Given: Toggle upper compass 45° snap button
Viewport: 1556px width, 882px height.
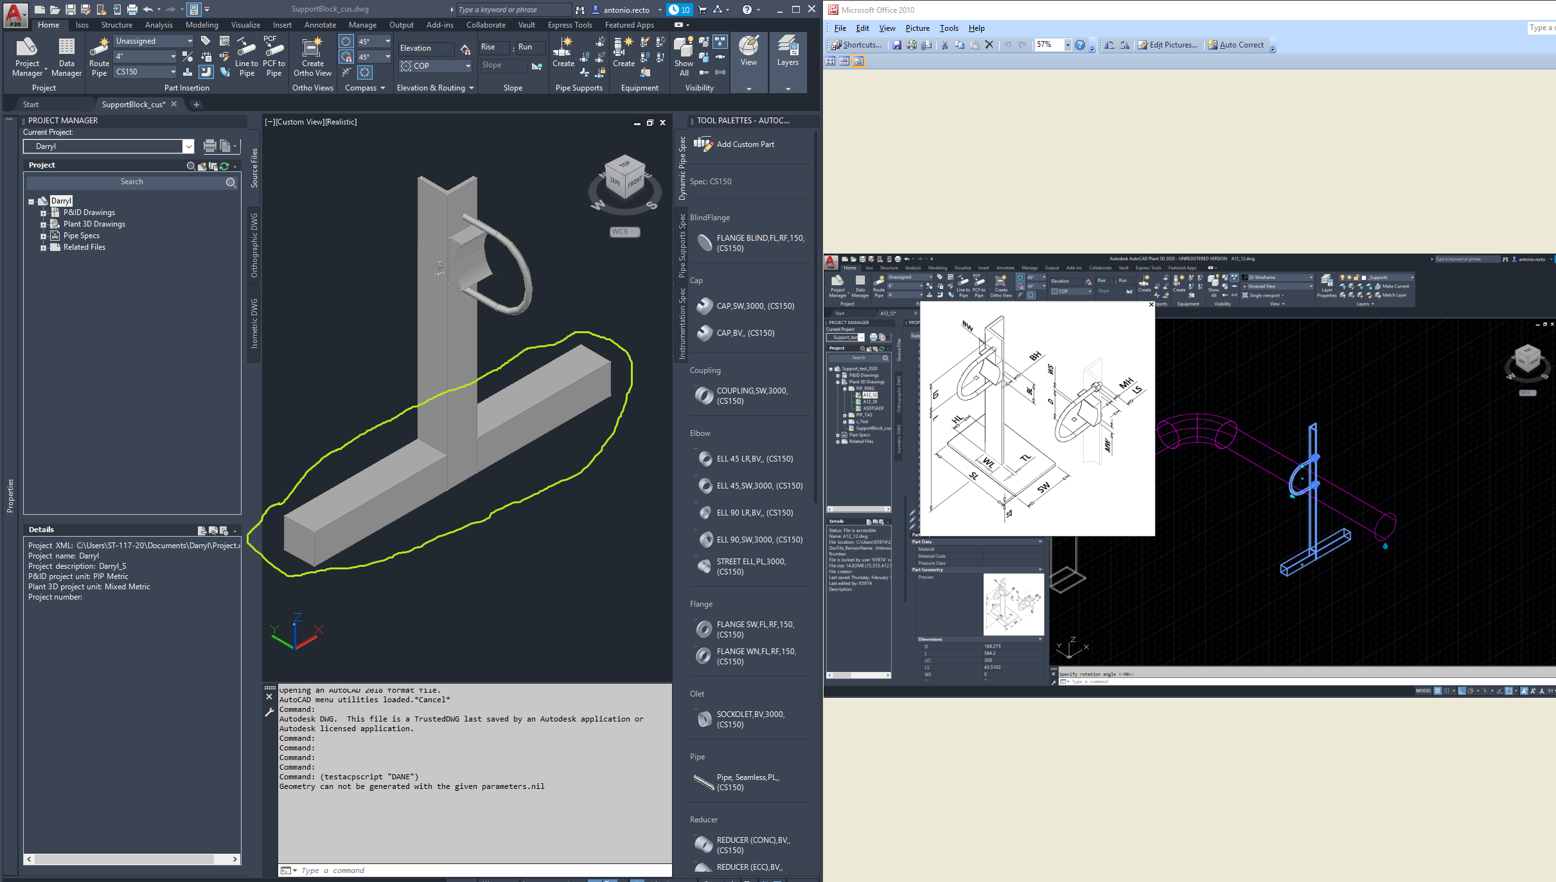Looking at the screenshot, I should pos(346,41).
